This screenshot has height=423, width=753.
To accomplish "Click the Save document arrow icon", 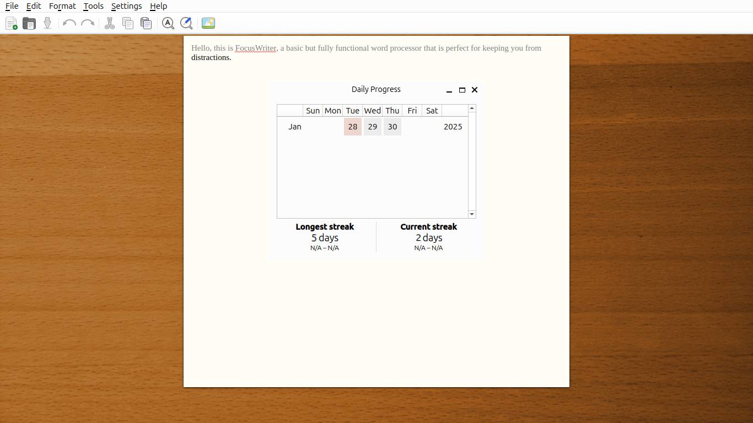I will (47, 23).
